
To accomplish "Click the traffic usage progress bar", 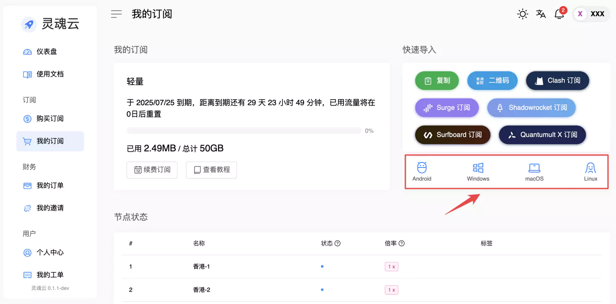I will [244, 131].
